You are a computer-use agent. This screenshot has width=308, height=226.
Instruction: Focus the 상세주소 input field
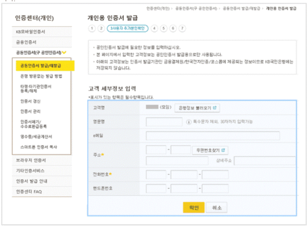[264, 161]
